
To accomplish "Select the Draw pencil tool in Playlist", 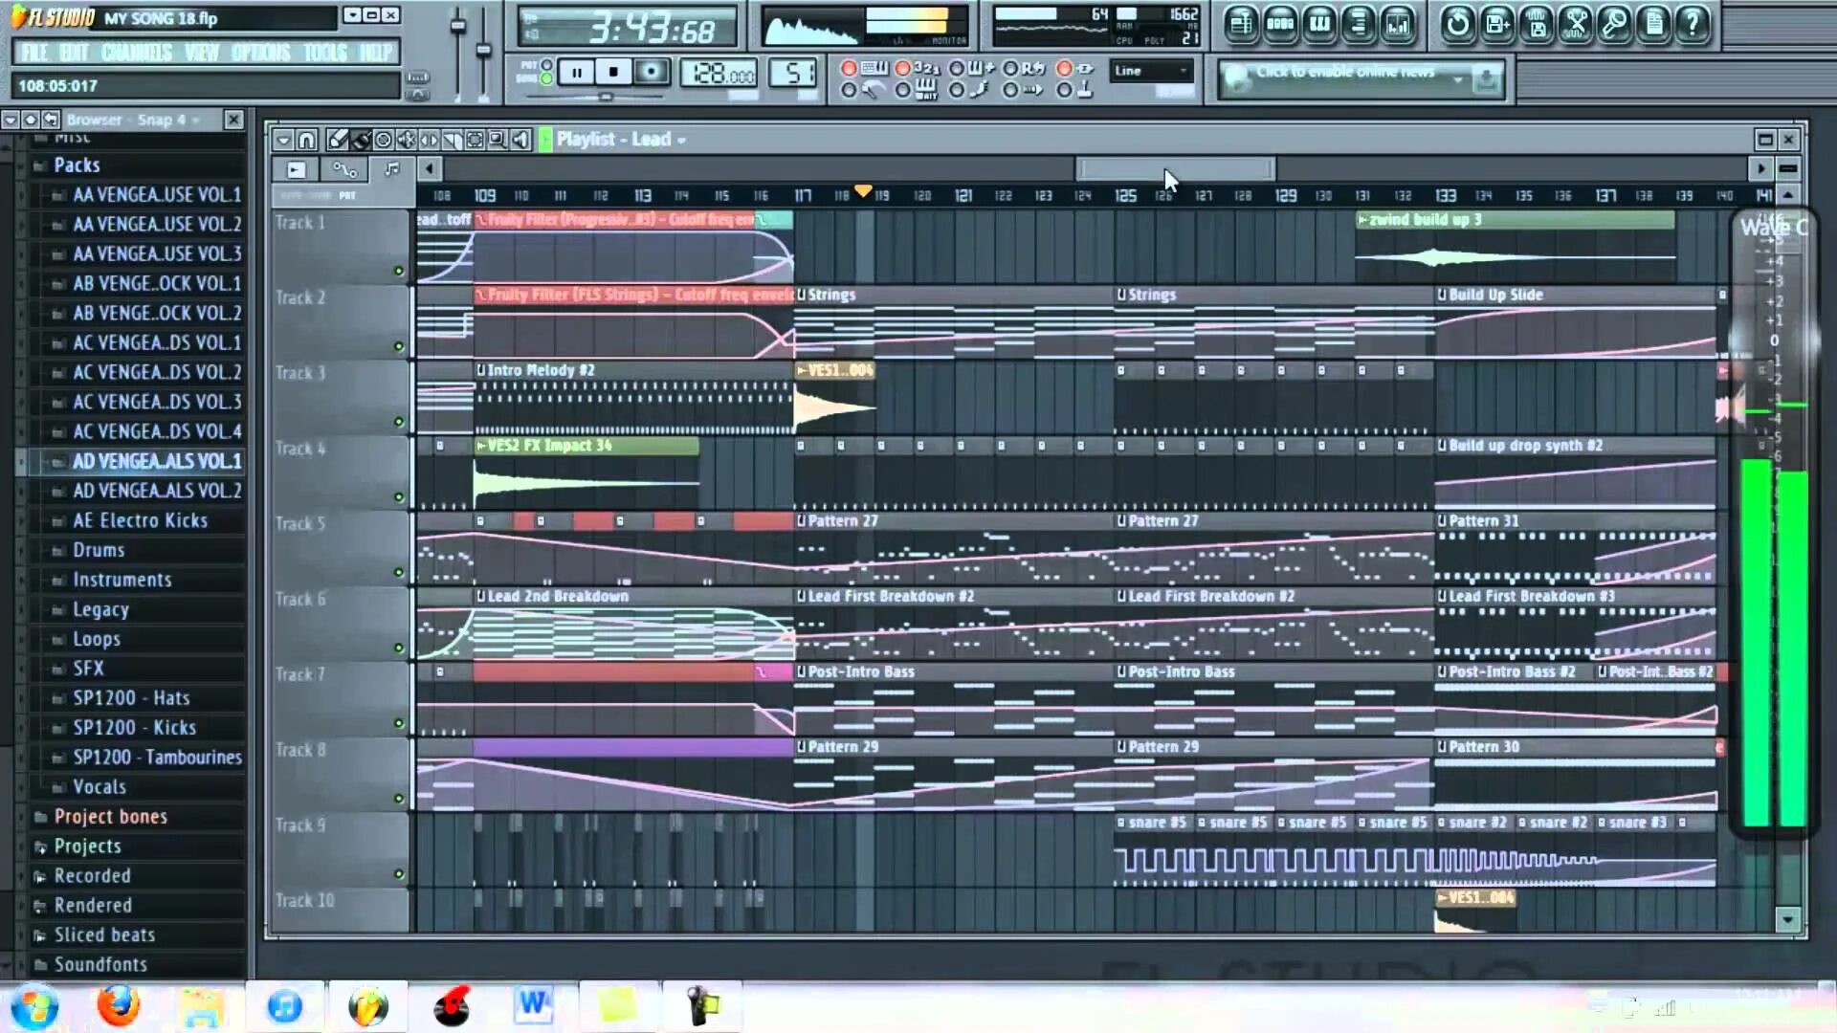I will (337, 141).
